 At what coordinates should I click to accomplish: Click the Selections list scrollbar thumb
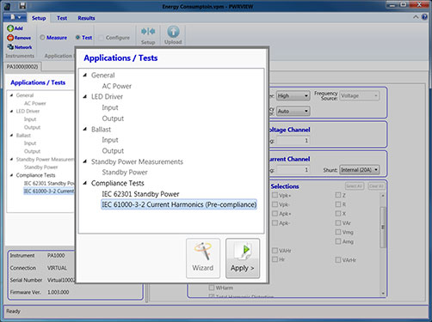click(x=383, y=227)
